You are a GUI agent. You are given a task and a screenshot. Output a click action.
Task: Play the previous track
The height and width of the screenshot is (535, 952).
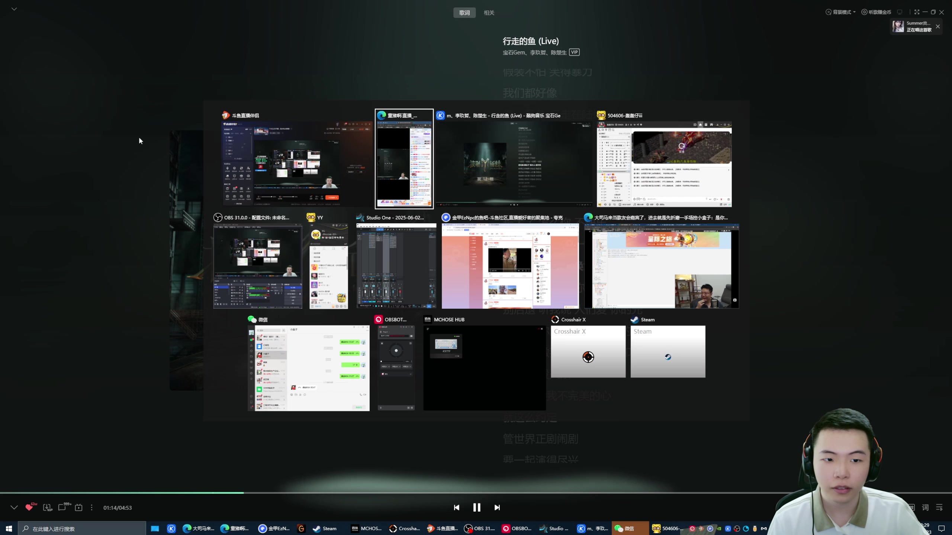click(x=457, y=508)
